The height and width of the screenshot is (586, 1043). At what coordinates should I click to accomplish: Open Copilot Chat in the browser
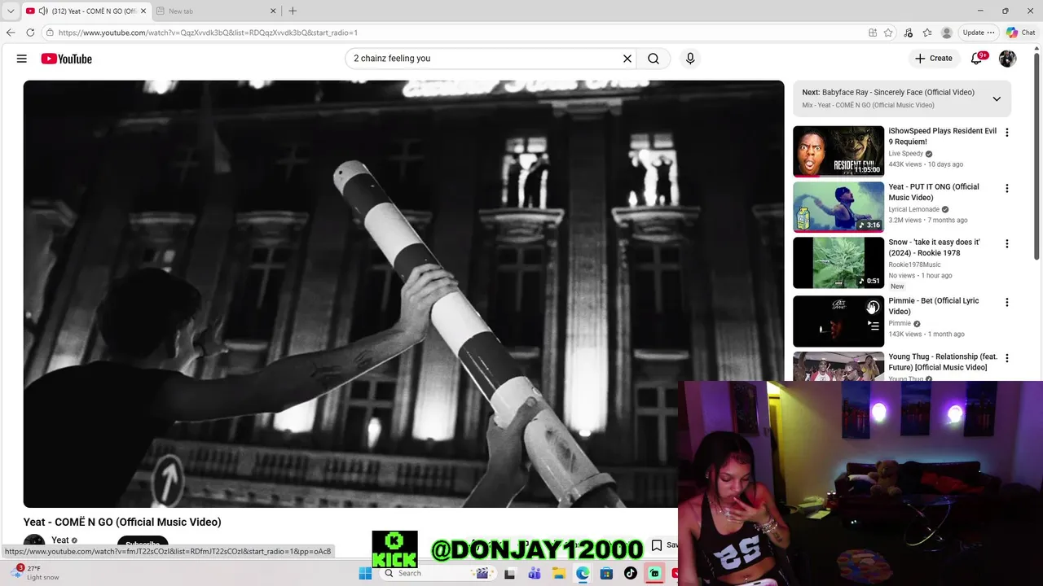coord(1021,33)
